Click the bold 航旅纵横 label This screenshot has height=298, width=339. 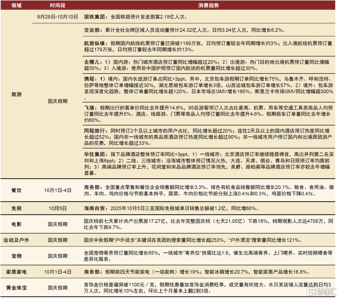pos(94,43)
